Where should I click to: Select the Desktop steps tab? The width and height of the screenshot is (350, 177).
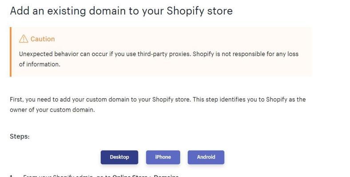(x=119, y=157)
